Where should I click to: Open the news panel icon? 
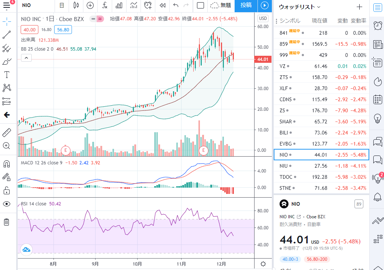coord(377,45)
